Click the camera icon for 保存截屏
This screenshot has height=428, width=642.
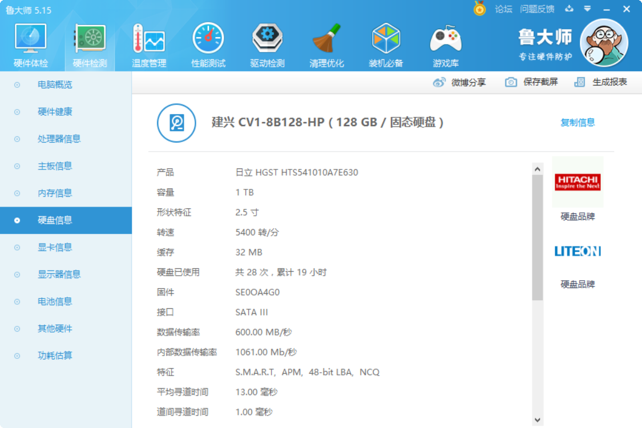point(511,82)
